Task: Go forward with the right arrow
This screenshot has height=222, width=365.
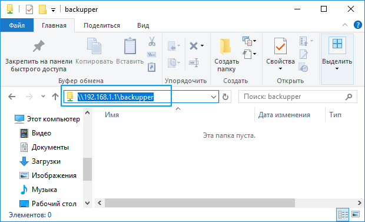Action: 29,97
